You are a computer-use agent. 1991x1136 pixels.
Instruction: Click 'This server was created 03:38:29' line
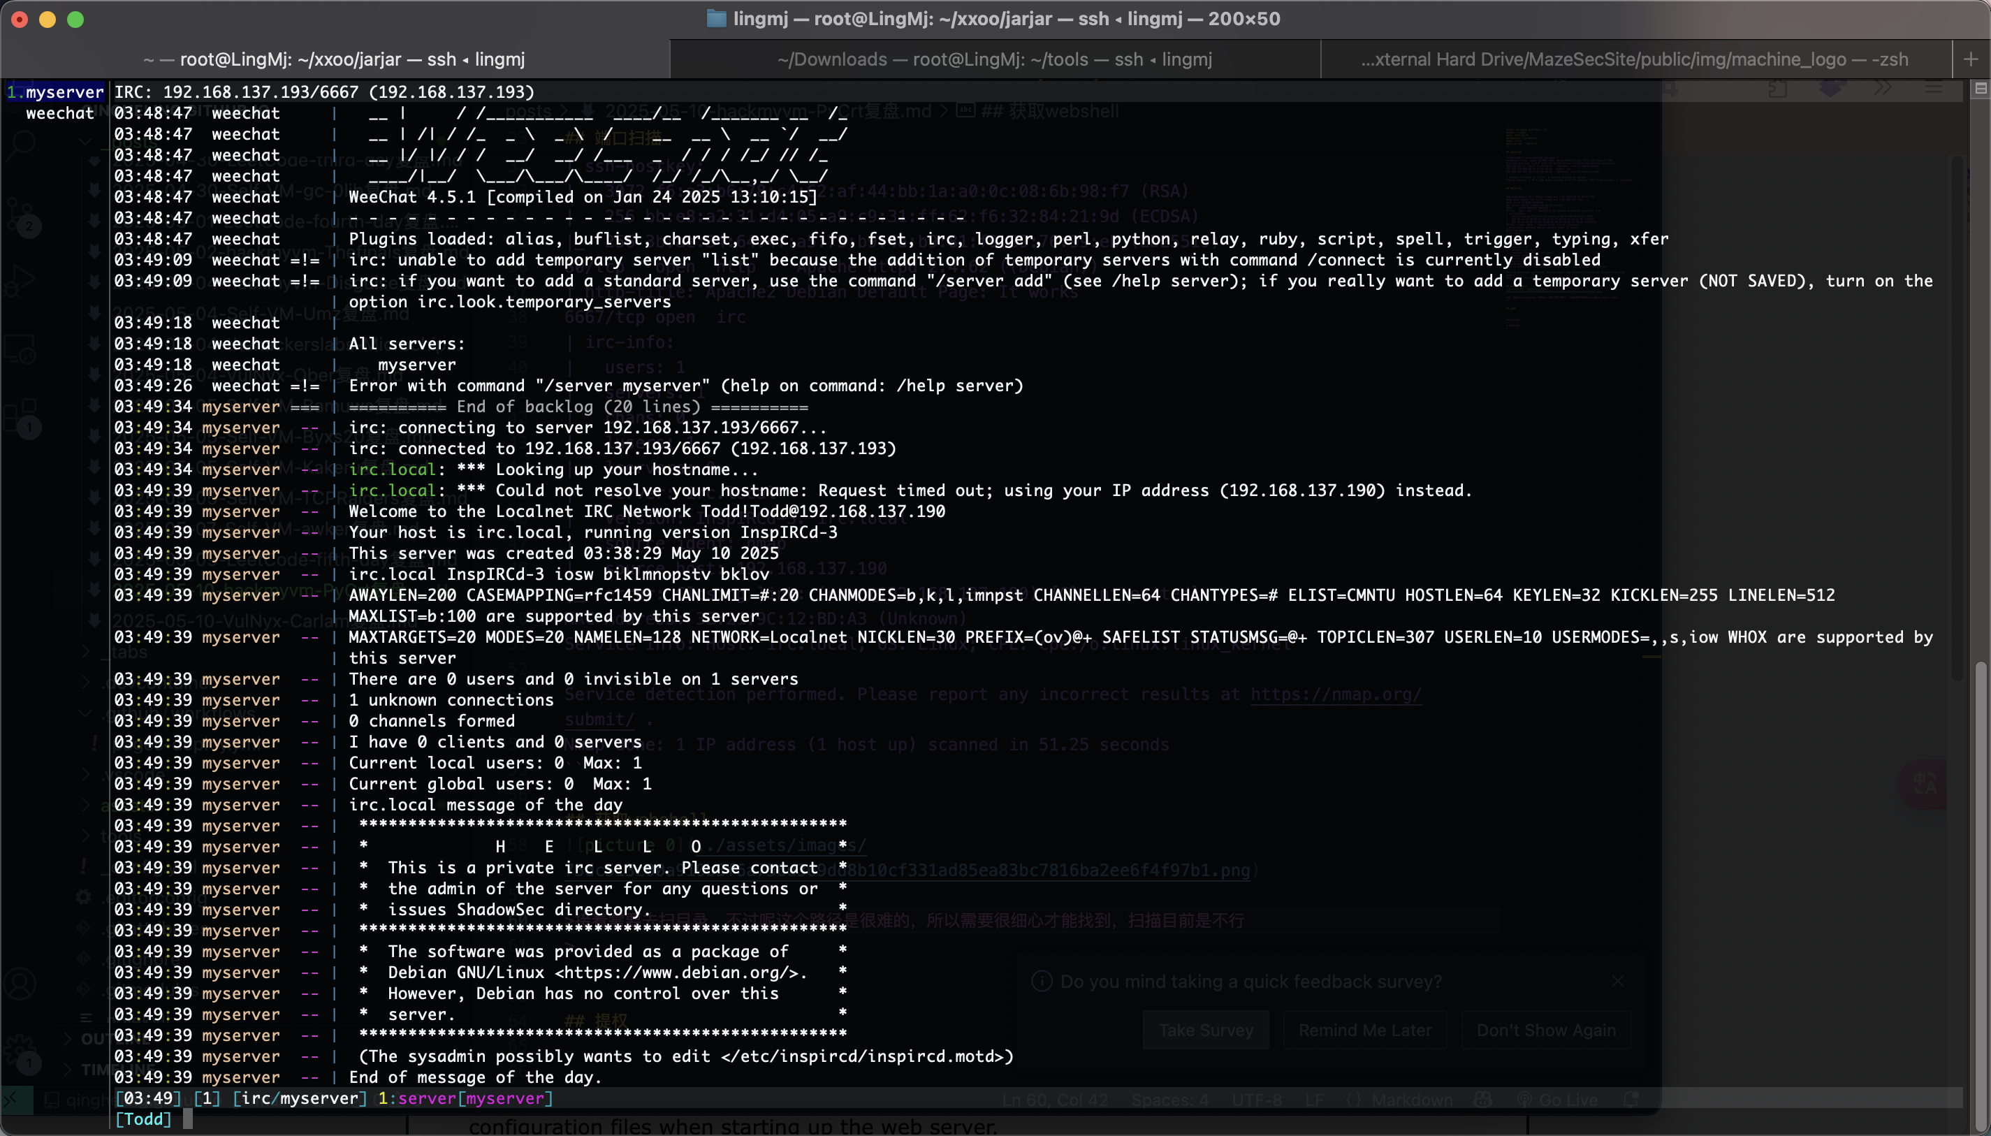pos(563,553)
